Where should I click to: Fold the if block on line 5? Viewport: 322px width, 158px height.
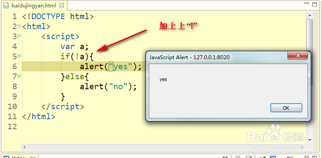19,56
